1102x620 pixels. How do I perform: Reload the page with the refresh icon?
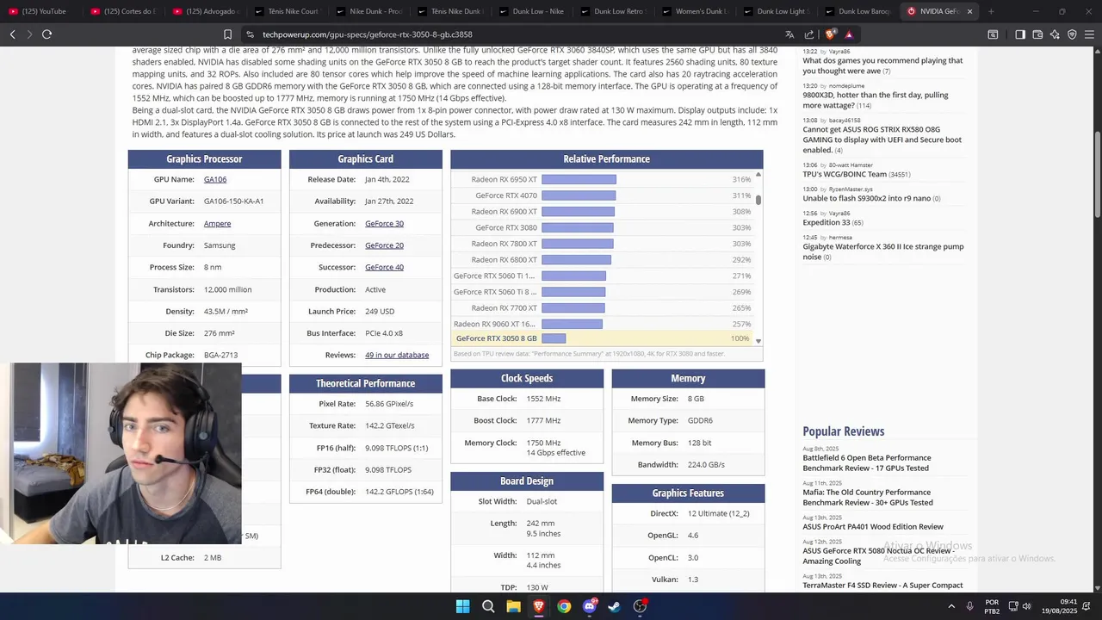[46, 34]
